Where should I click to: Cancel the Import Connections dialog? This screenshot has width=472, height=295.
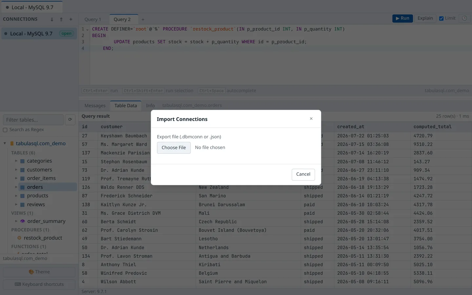point(303,174)
